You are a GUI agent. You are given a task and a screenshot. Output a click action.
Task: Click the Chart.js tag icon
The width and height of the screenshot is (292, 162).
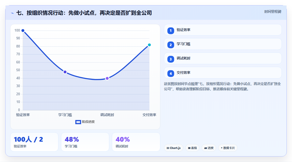point(168,148)
